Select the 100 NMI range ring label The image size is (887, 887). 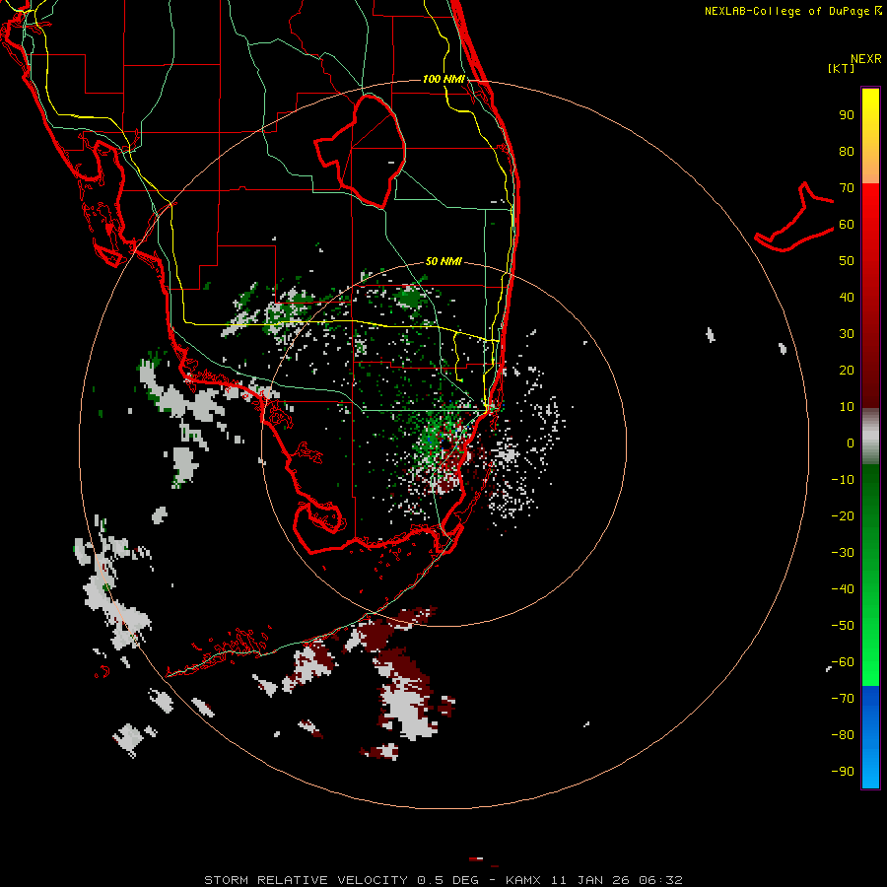pyautogui.click(x=443, y=79)
